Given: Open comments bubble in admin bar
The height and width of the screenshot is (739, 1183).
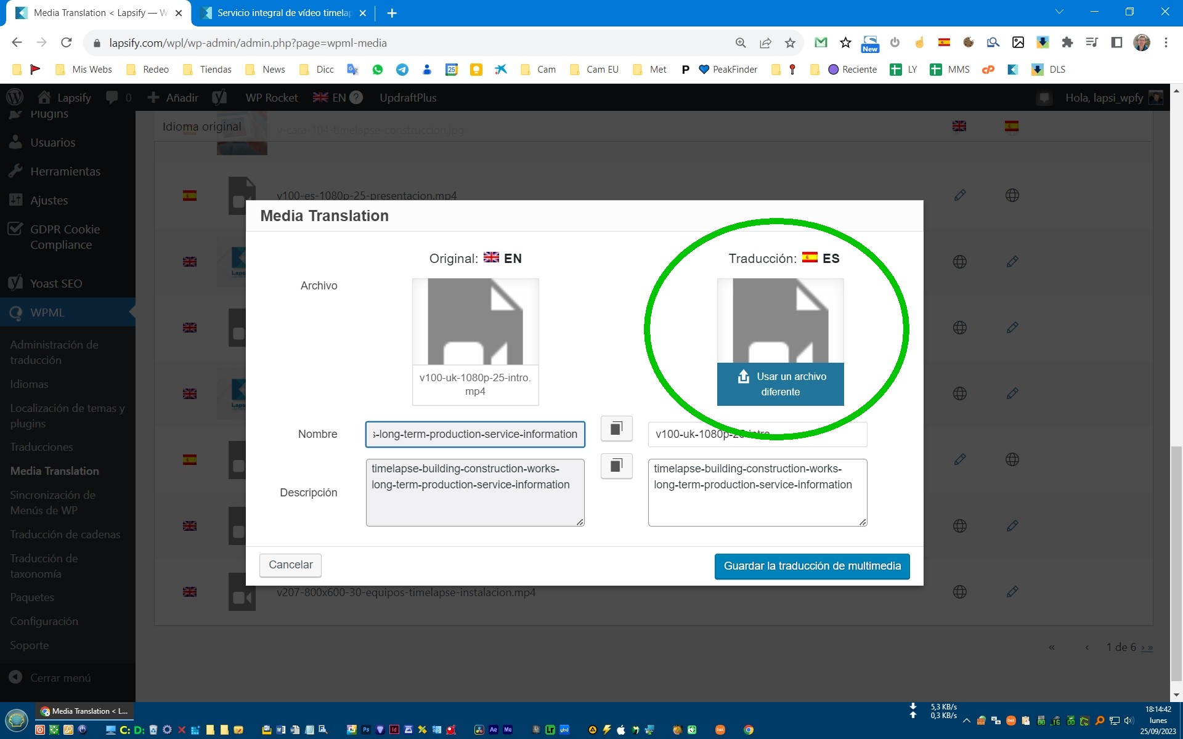Looking at the screenshot, I should pyautogui.click(x=118, y=97).
